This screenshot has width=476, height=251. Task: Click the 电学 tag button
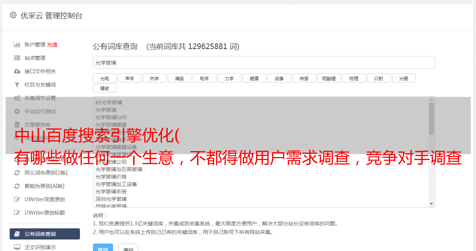tap(205, 78)
